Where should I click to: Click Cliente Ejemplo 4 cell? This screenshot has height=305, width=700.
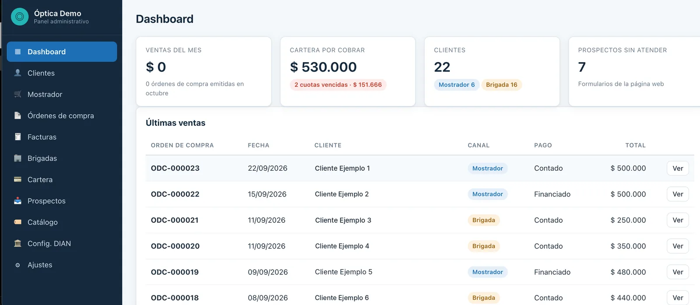coord(342,246)
